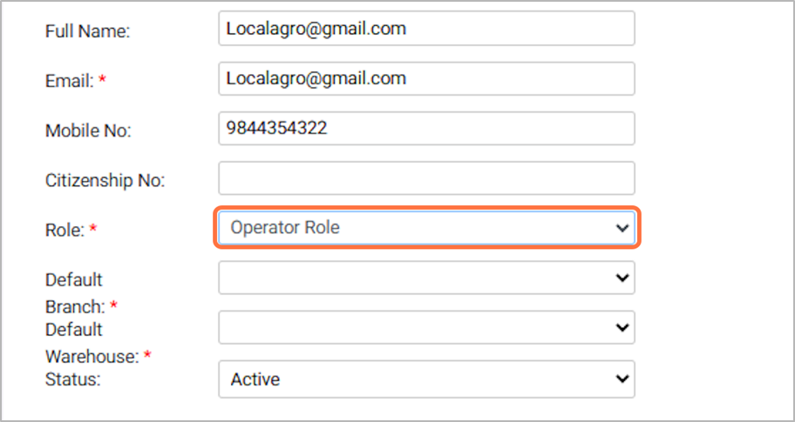Open the Operator Role dropdown
Screen dimensions: 795x422
[x=418, y=228]
